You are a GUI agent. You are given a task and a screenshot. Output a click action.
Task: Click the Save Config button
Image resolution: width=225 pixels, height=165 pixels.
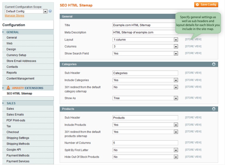pyautogui.click(x=206, y=5)
